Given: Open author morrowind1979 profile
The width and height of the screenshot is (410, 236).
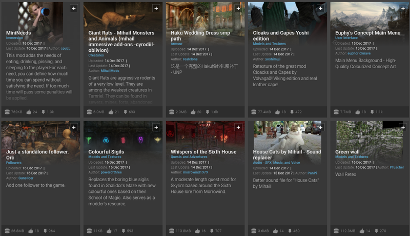Looking at the screenshot, I should tap(195, 172).
